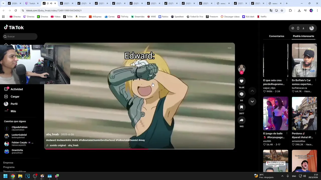Open Chrome downloads icon

tap(299, 10)
